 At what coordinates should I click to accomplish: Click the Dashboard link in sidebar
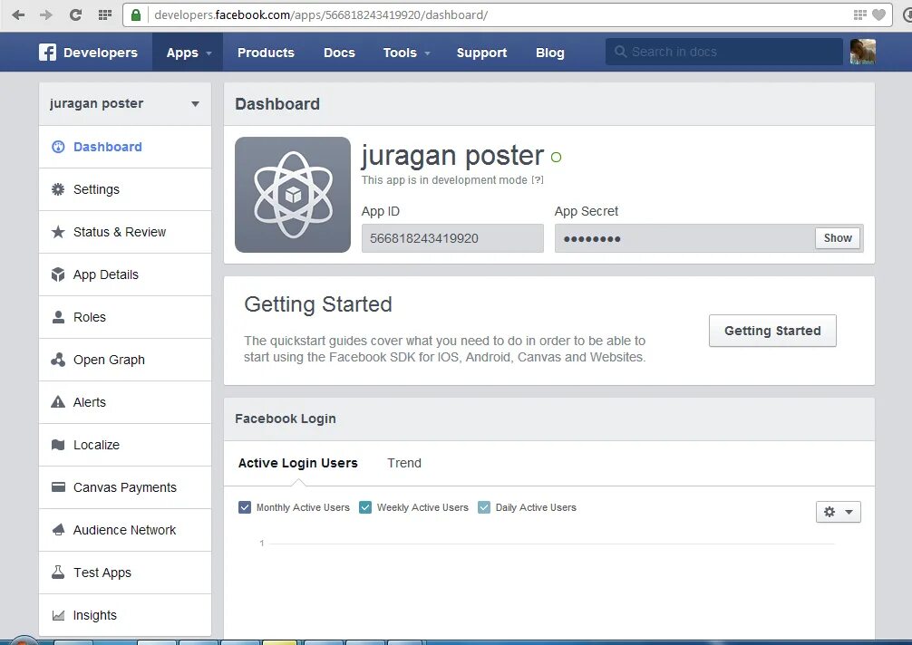pos(125,147)
